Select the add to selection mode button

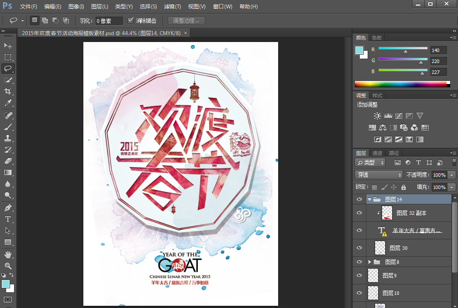(x=45, y=21)
